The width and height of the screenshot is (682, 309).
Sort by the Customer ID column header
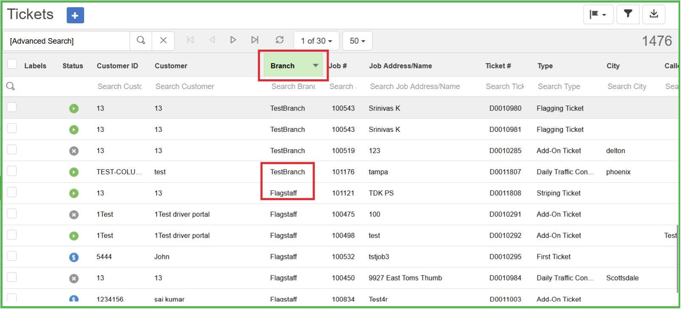(x=117, y=66)
